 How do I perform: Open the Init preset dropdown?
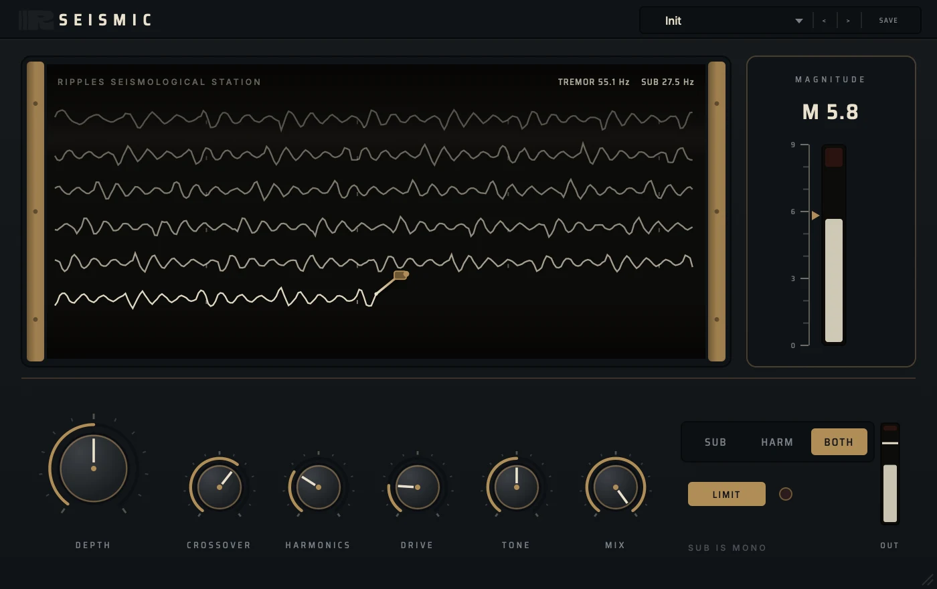726,21
